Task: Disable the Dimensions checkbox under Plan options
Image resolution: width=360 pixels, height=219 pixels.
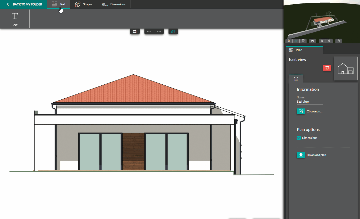Action: click(299, 138)
